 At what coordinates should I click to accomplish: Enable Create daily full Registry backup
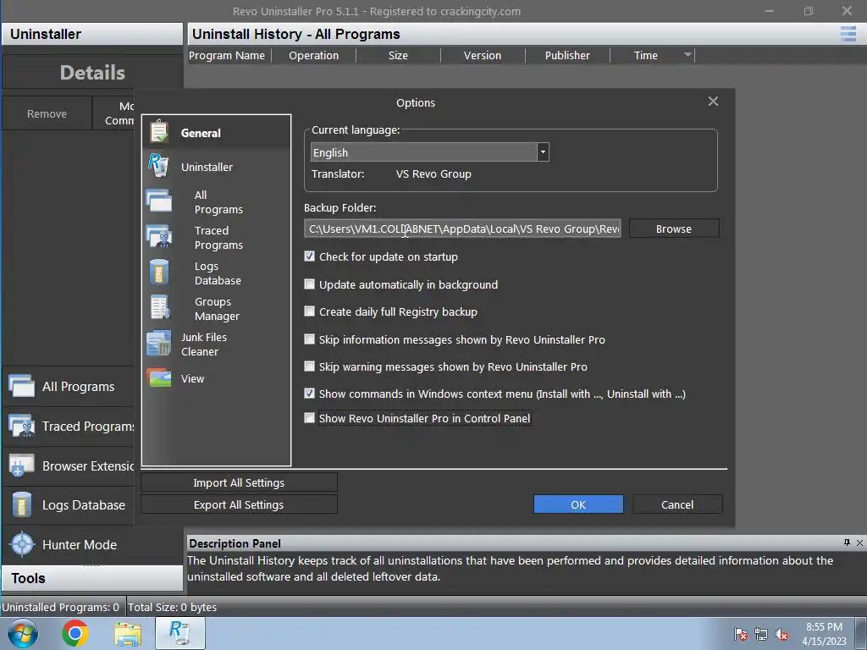point(310,311)
